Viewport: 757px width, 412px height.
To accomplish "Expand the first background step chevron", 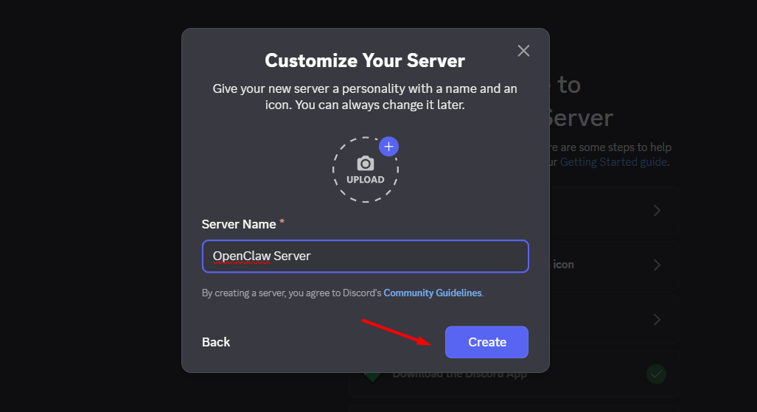I will (x=657, y=211).
